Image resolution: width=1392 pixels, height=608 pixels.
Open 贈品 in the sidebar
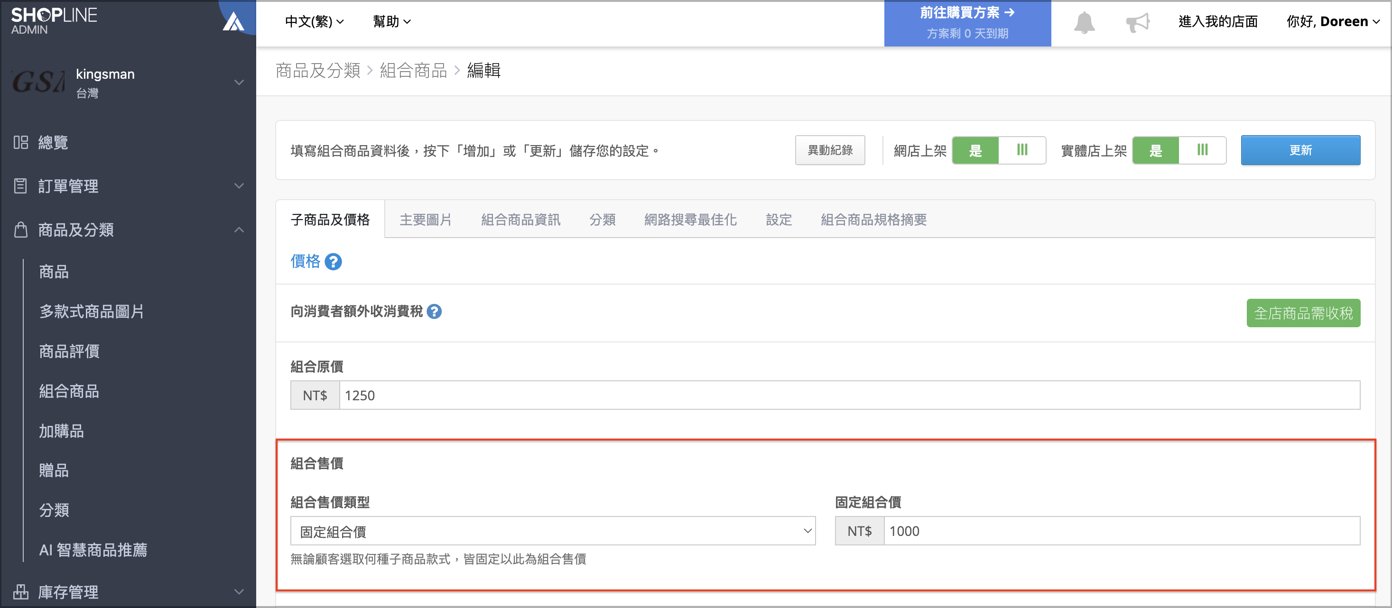click(x=54, y=470)
